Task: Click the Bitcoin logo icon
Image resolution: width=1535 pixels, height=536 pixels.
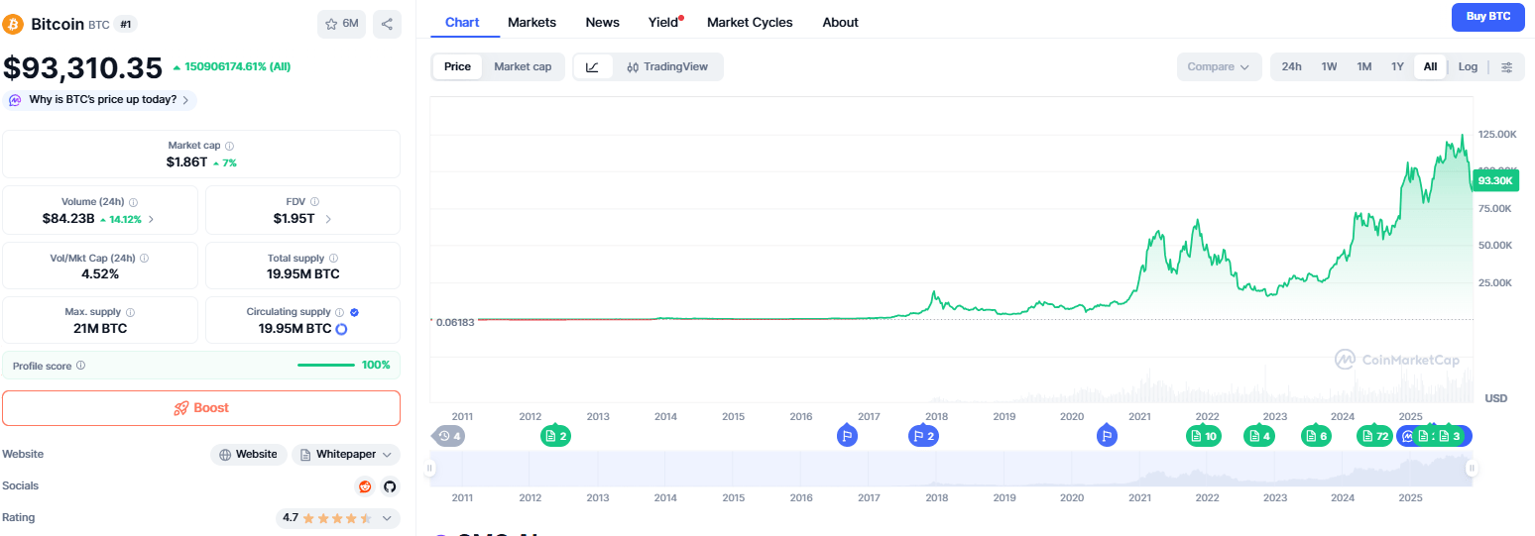Action: click(14, 24)
